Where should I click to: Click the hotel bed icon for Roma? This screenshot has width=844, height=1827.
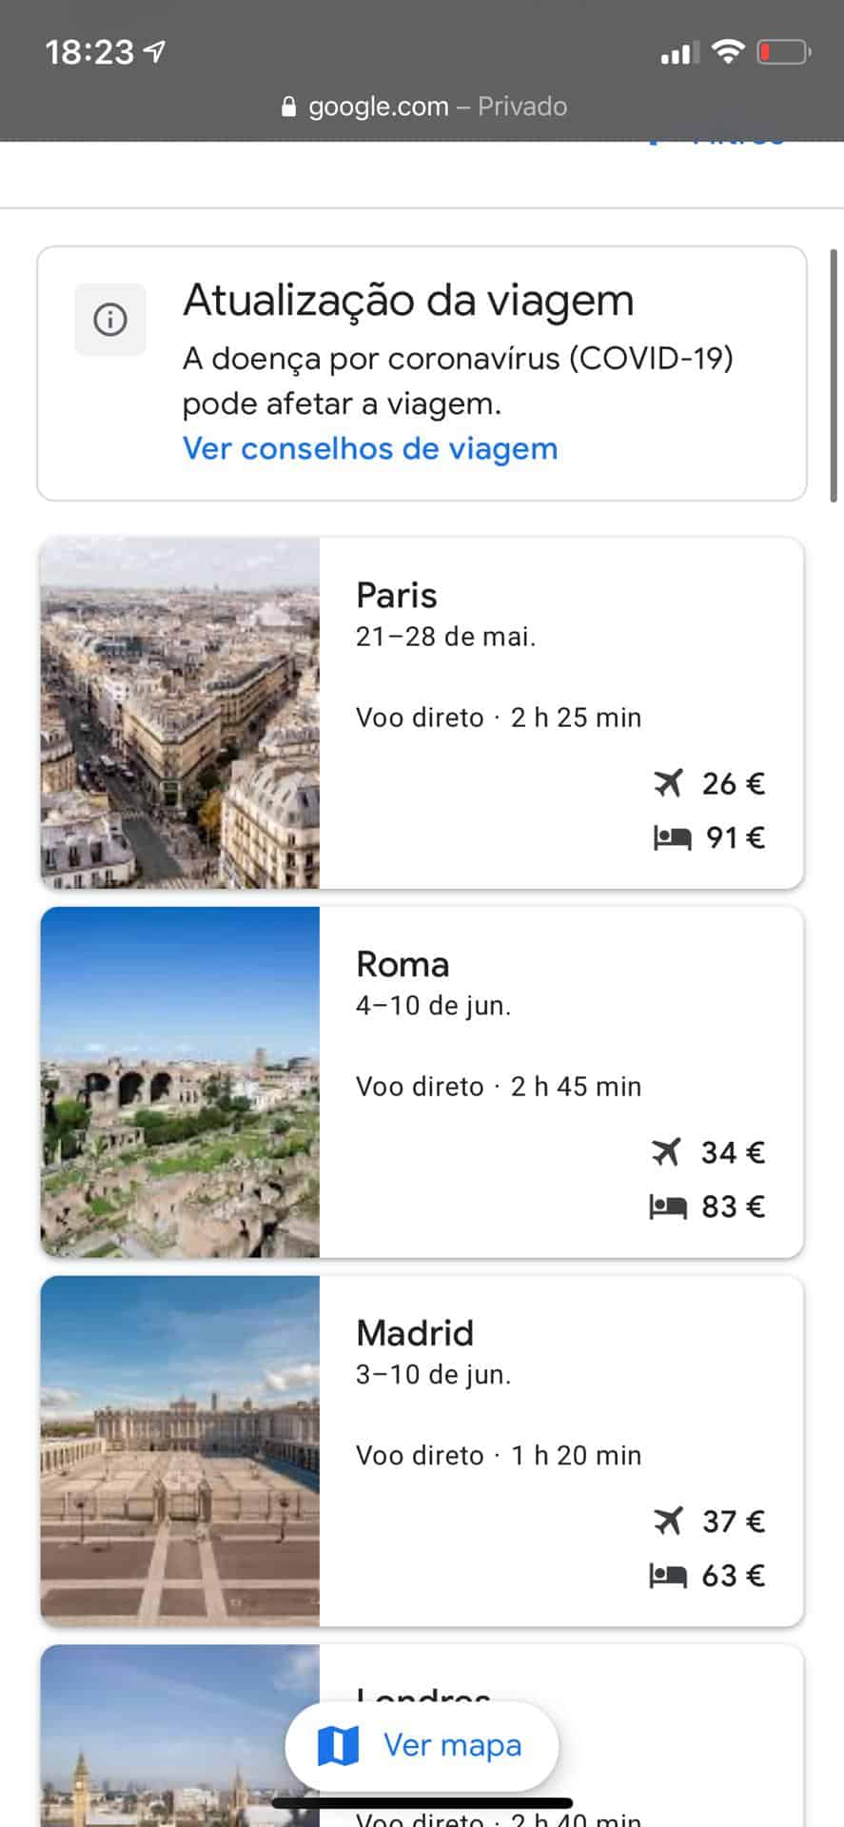click(x=668, y=1208)
